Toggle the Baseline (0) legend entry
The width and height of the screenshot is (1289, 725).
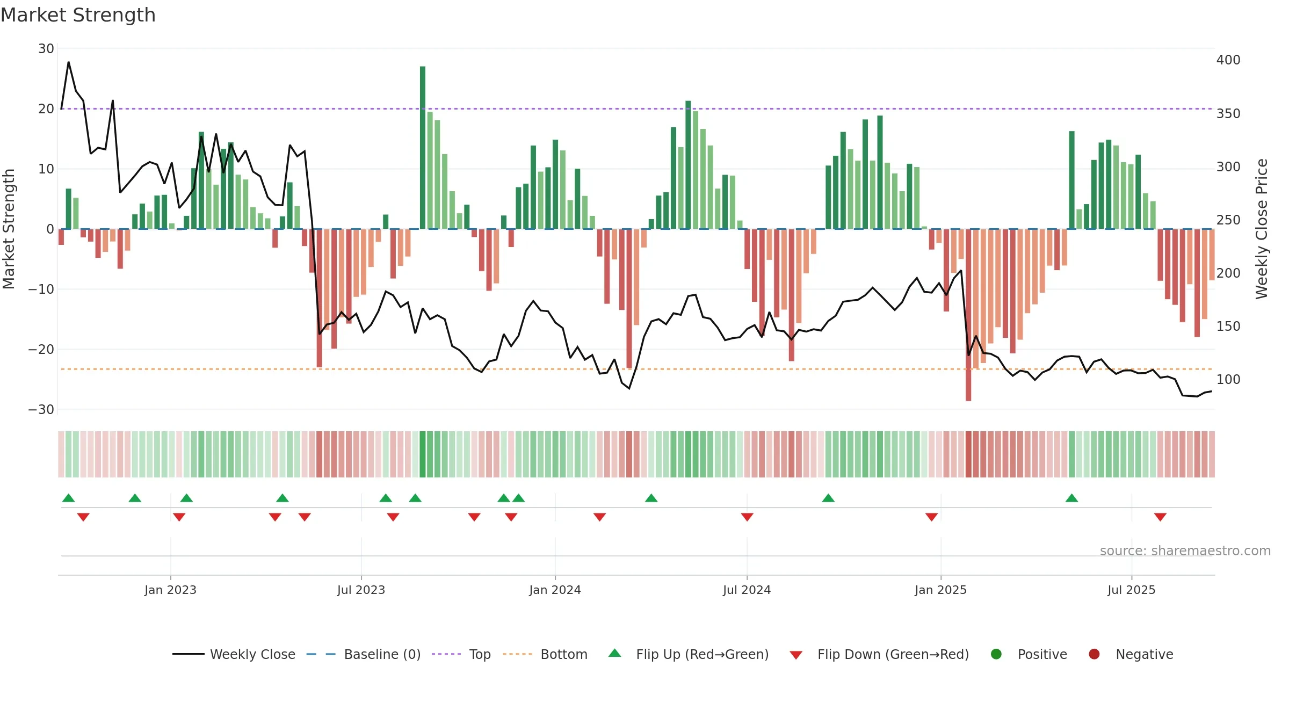click(364, 654)
